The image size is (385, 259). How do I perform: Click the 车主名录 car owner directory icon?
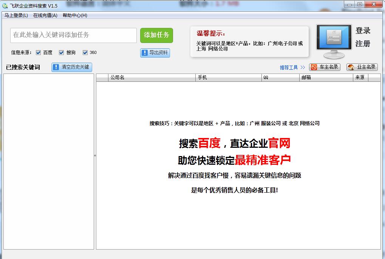pos(314,67)
